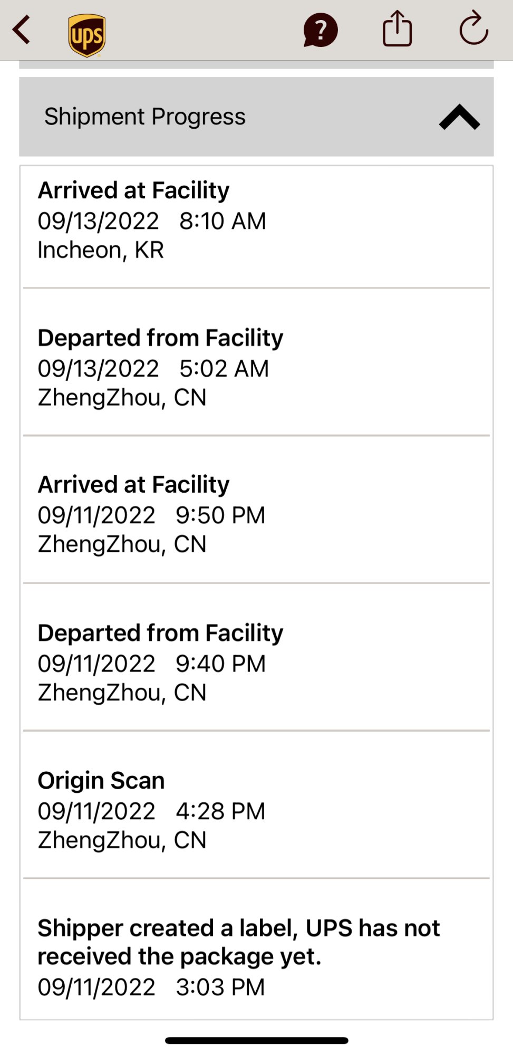Select Departed from Facility 9:40 PM entry
The height and width of the screenshot is (1055, 513).
tap(256, 657)
